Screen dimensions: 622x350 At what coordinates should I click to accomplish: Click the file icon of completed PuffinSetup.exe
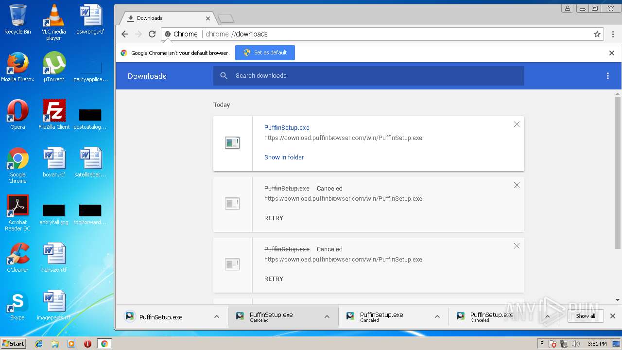[232, 143]
